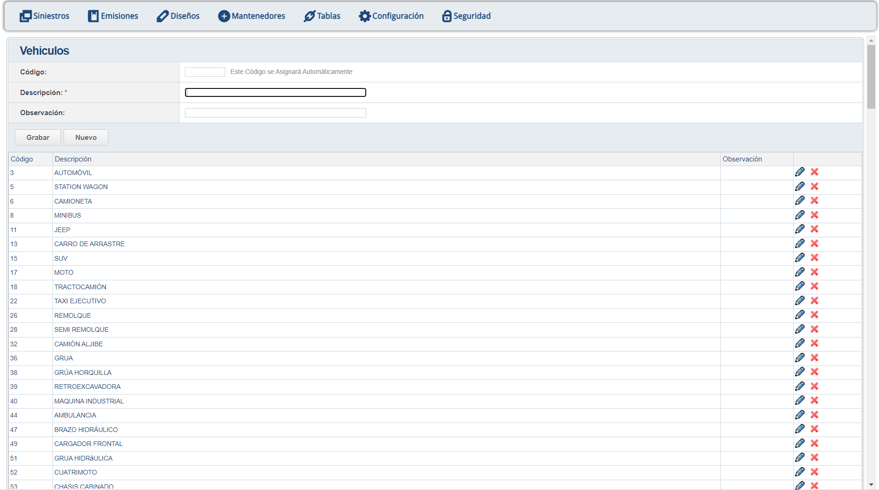
Task: Open the Tablas menu
Action: pos(322,16)
